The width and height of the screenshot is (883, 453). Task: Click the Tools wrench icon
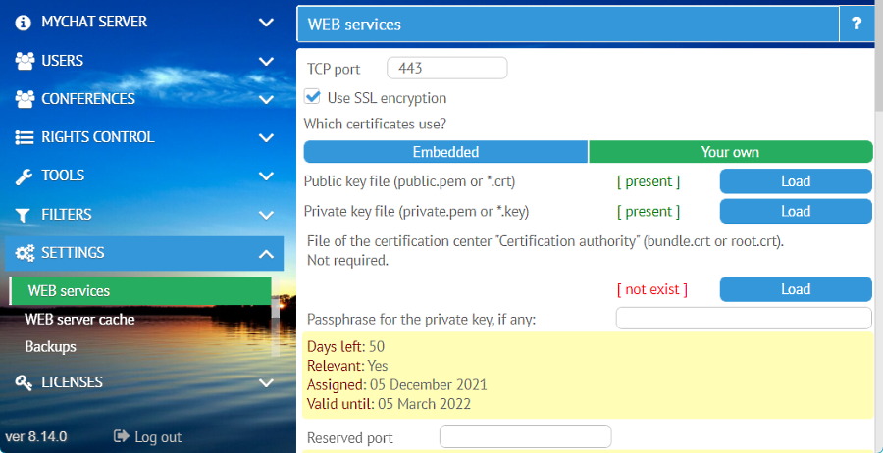pyautogui.click(x=25, y=176)
